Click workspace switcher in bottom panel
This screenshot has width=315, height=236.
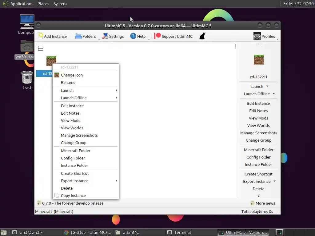point(279,232)
